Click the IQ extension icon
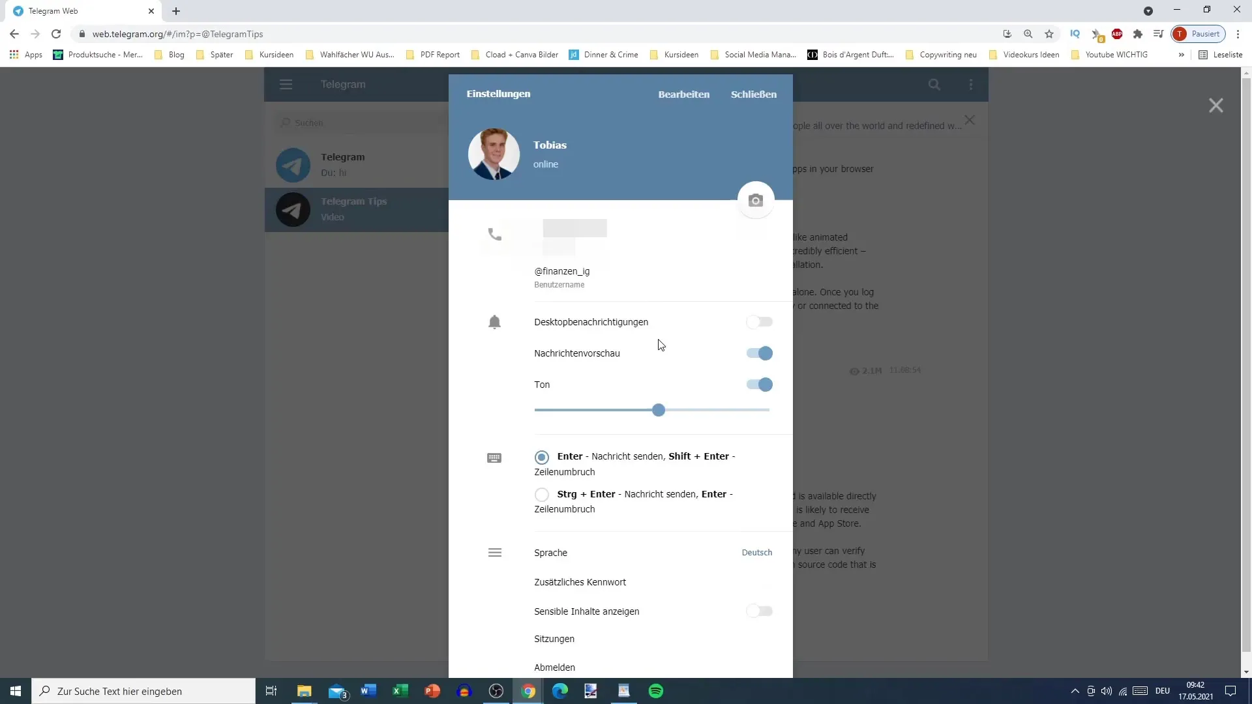This screenshot has width=1252, height=704. [1075, 34]
